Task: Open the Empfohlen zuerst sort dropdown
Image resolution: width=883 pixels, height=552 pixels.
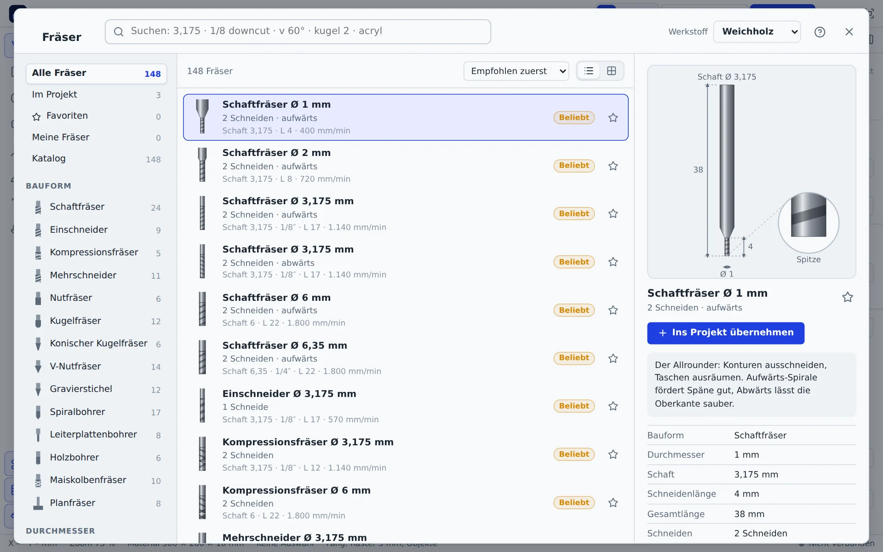Action: tap(516, 71)
